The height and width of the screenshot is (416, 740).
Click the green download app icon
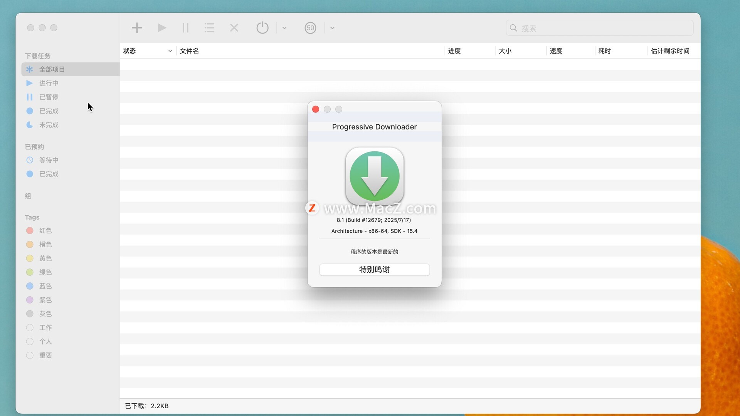(375, 176)
